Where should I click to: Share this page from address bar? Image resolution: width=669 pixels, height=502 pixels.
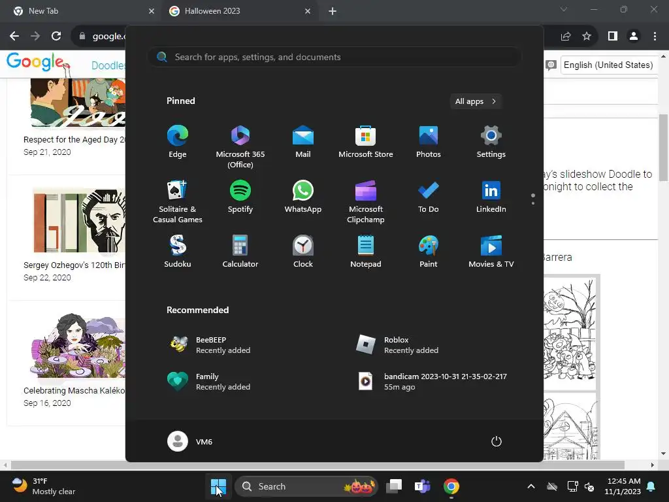click(x=566, y=37)
